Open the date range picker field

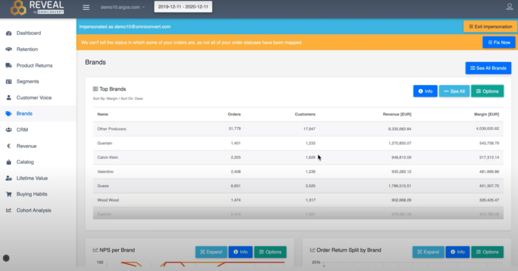183,7
